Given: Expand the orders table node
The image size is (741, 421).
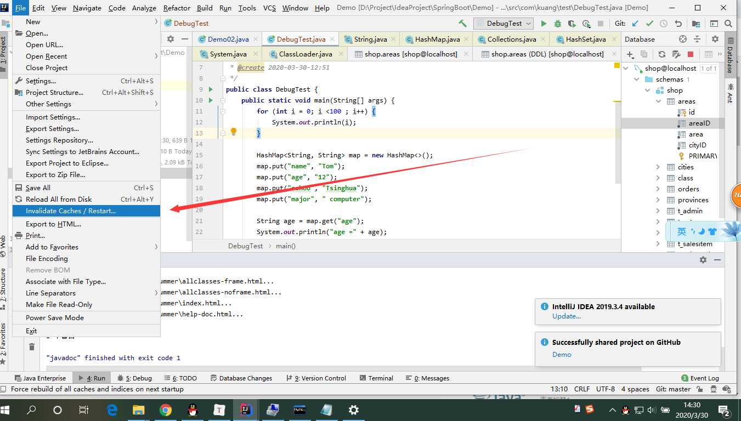Looking at the screenshot, I should tap(658, 189).
